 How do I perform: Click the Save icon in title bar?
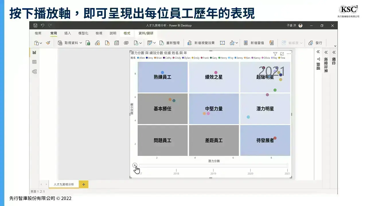pyautogui.click(x=35, y=25)
